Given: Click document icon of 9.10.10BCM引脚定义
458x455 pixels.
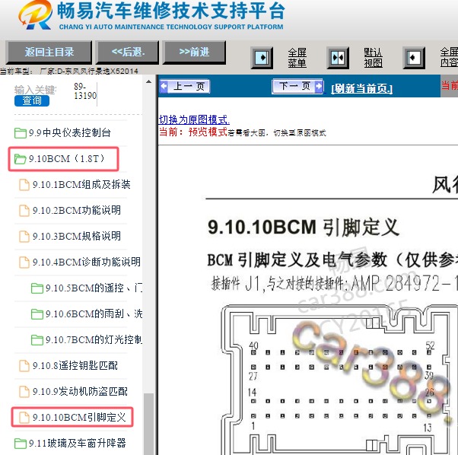Looking at the screenshot, I should click(x=24, y=417).
